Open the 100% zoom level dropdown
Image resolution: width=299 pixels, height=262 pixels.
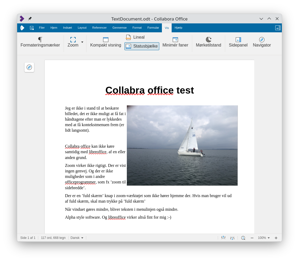coord(264,238)
